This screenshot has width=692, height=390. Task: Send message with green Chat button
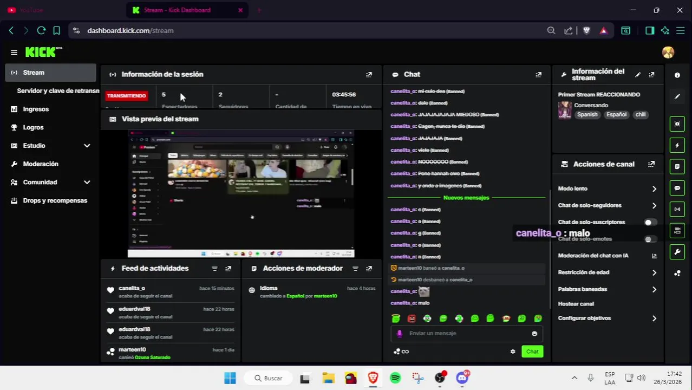[x=532, y=352]
